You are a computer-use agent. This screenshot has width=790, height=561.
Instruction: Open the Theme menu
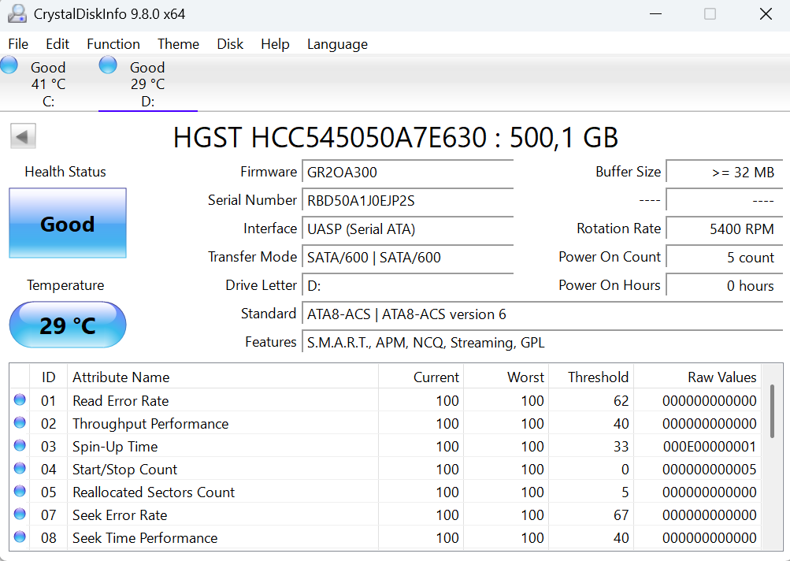(x=178, y=44)
